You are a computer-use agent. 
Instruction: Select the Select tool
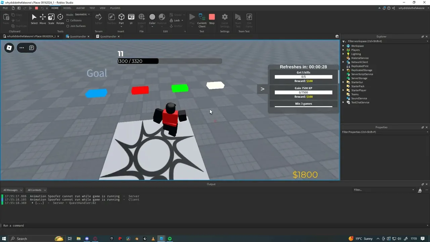pyautogui.click(x=34, y=19)
